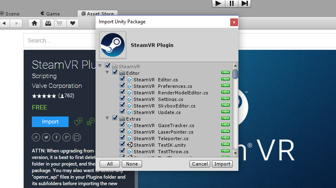Click SteamVR_TestIK.unity scene icon
336x188 pixels.
click(x=130, y=145)
